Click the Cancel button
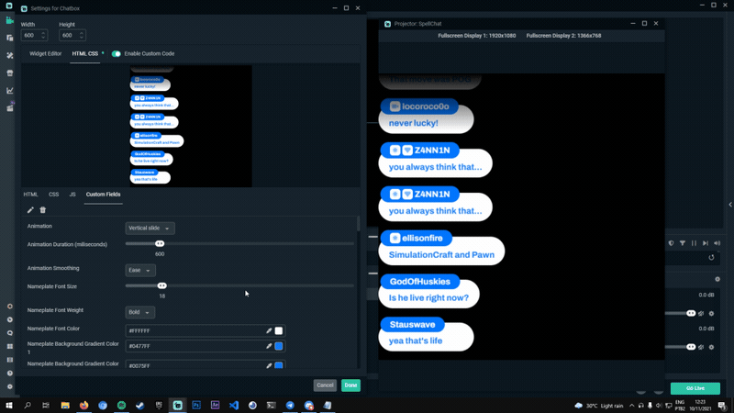This screenshot has width=734, height=413. [x=325, y=385]
